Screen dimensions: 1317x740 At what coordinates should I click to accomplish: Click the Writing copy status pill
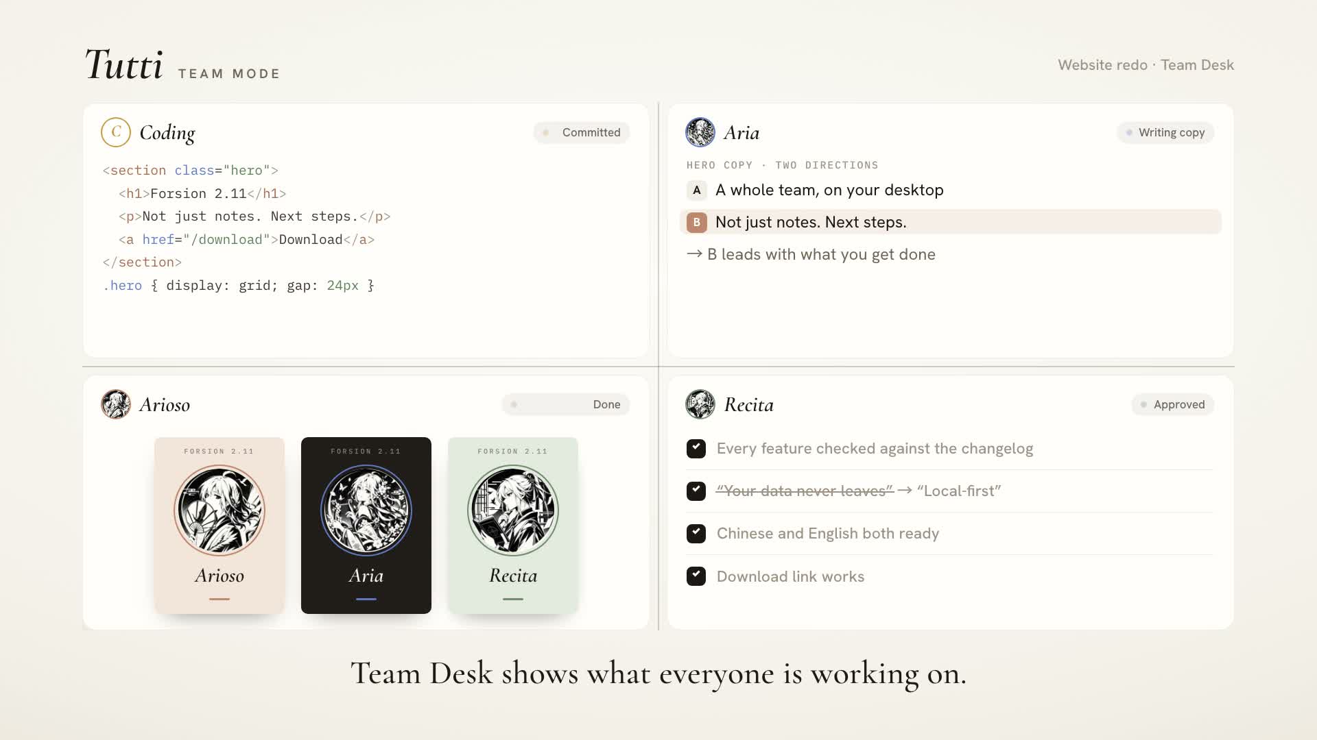click(x=1165, y=132)
